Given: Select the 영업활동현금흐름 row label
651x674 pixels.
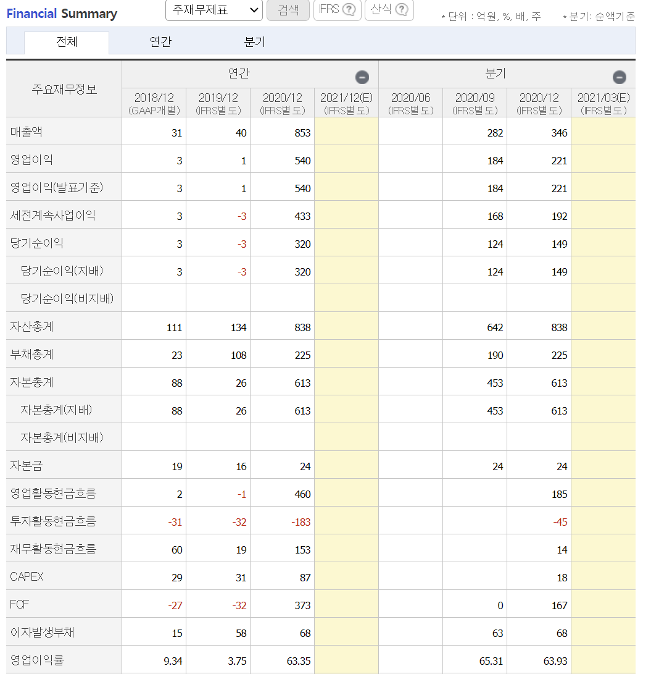Looking at the screenshot, I should click(x=53, y=494).
